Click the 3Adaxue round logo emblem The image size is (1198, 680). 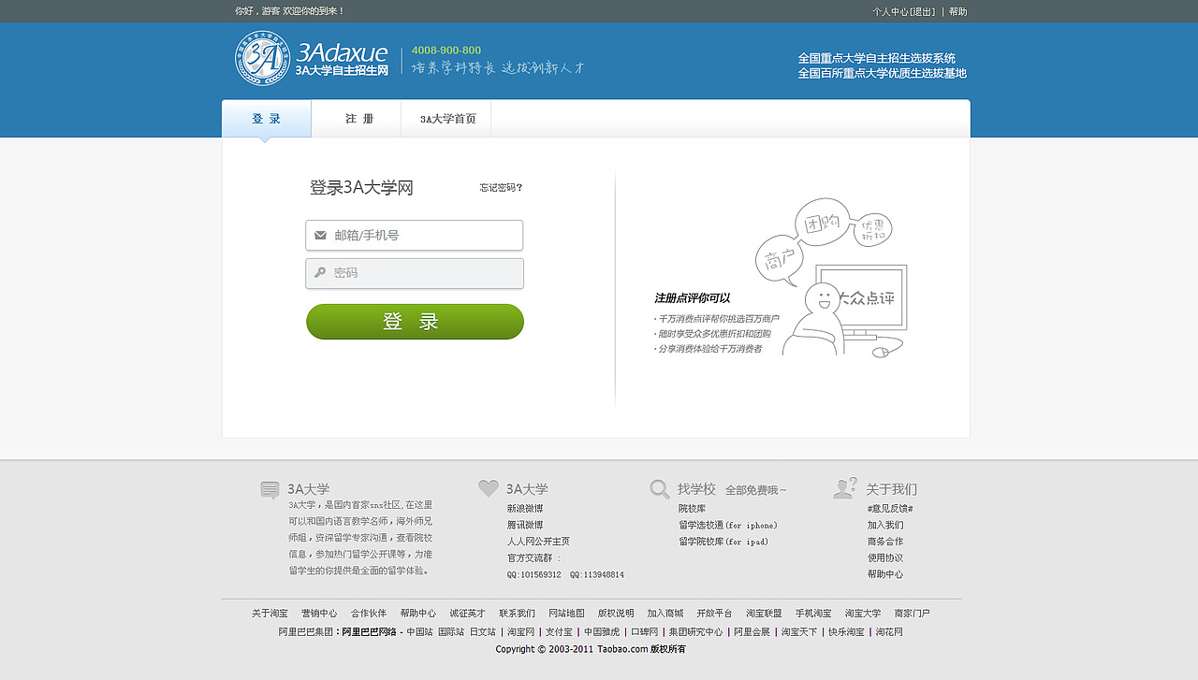[261, 58]
